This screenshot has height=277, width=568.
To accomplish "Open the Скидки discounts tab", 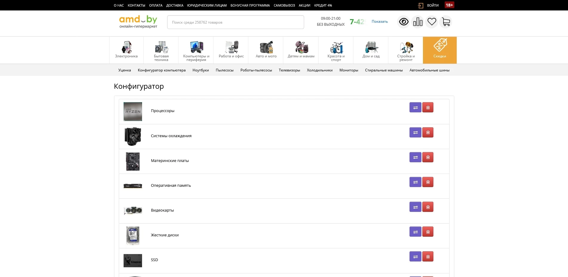I will click(x=440, y=50).
